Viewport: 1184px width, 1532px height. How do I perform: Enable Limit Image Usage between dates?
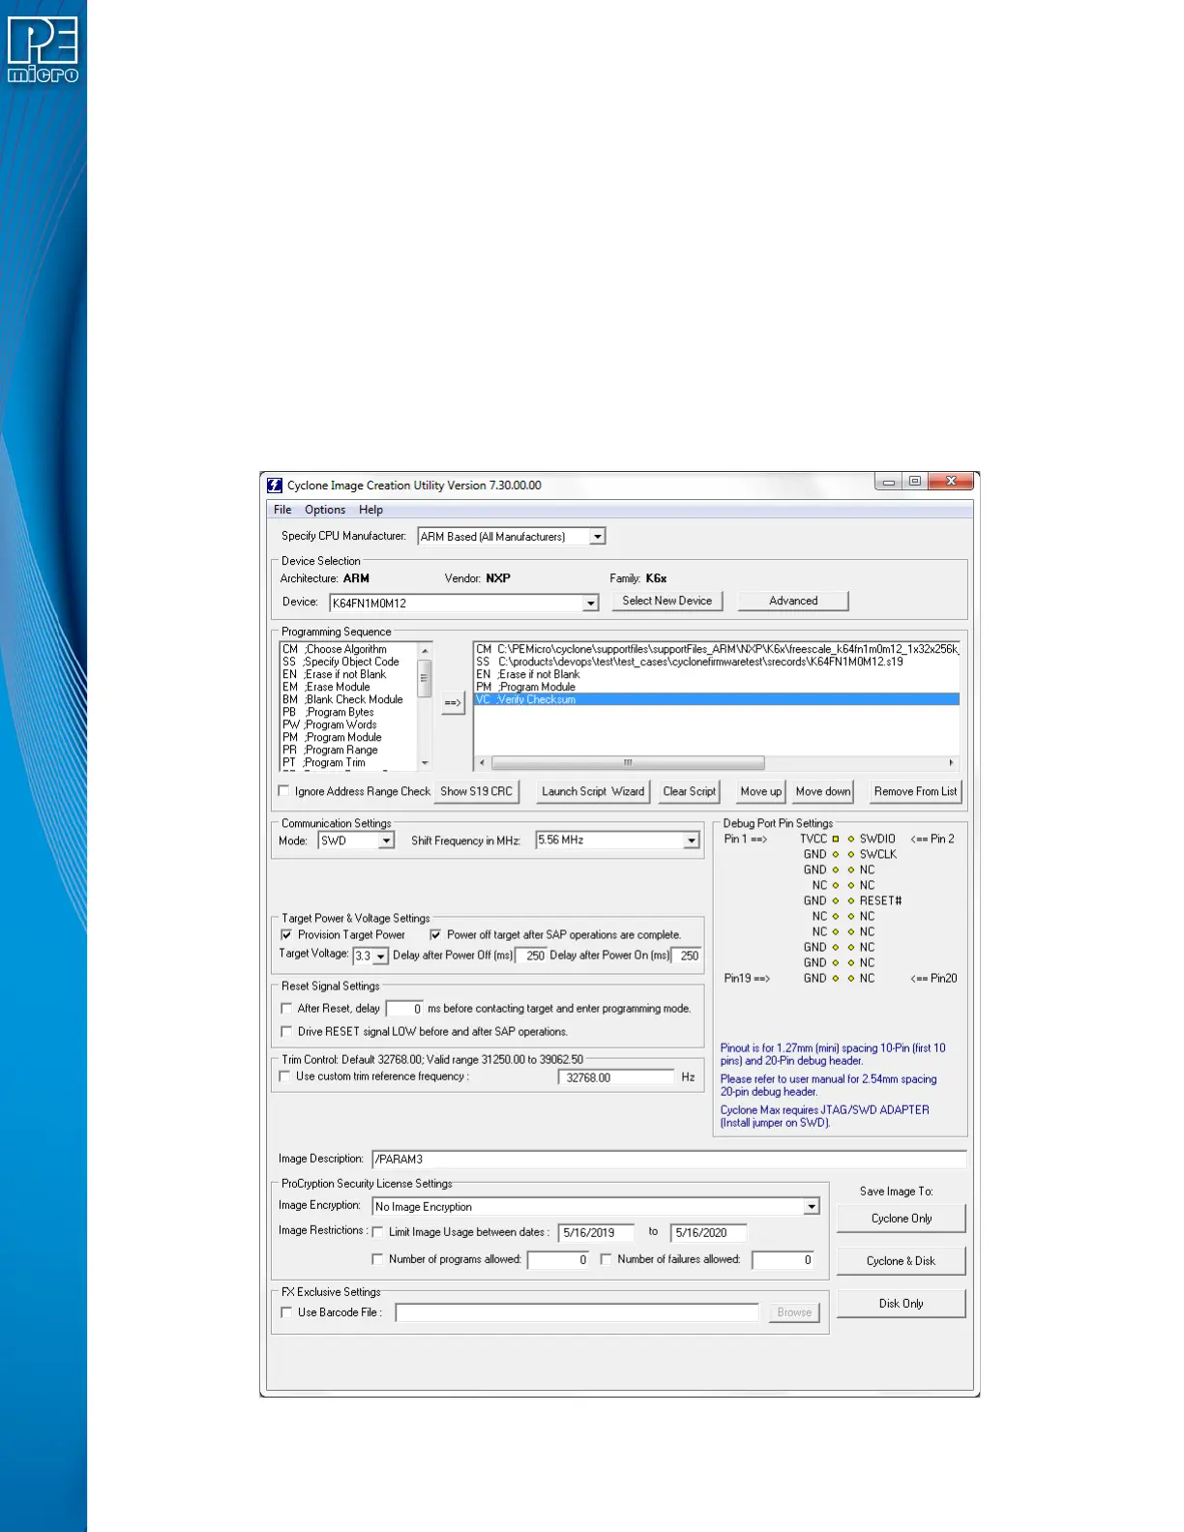pos(378,1232)
